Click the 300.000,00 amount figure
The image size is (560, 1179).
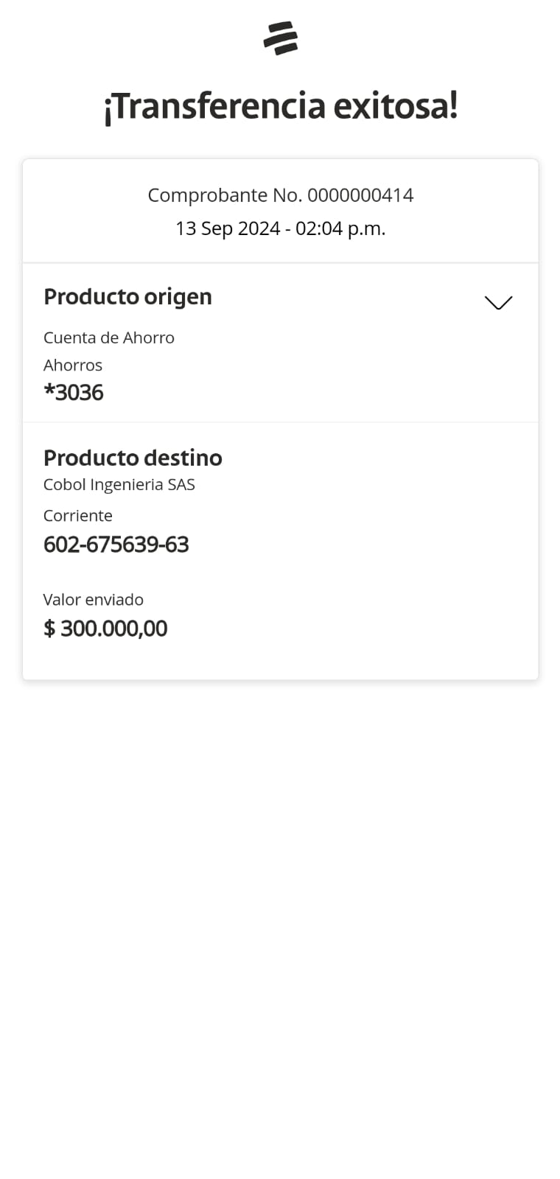coord(114,629)
